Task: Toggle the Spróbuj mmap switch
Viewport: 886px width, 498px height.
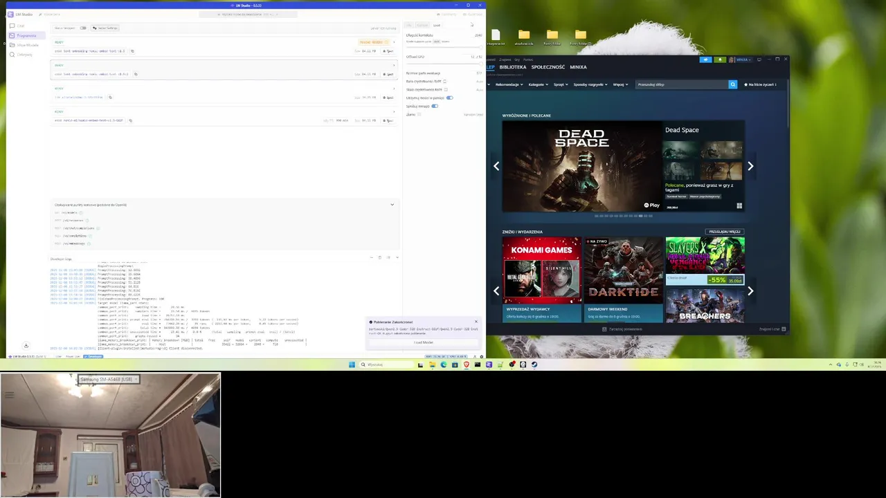Action: 435,106
